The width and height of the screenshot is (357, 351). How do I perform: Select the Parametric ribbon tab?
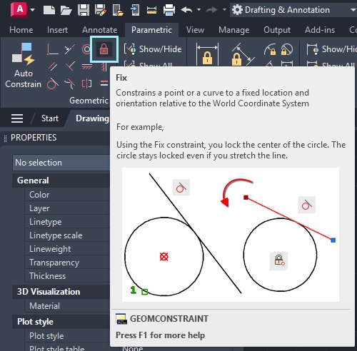click(x=151, y=30)
